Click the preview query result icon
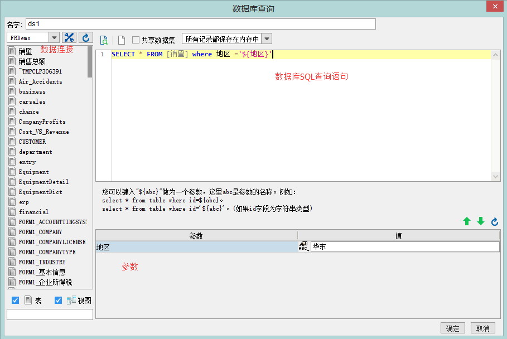 104,40
